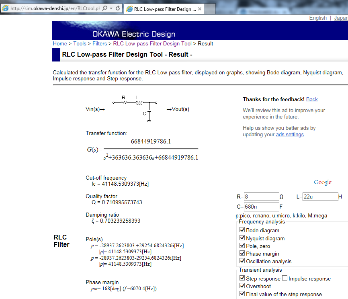348x299 pixels.
Task: Switch language to Japanese
Action: 341,18
